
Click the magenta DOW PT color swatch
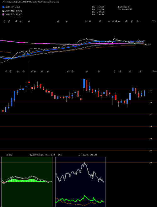3,14
